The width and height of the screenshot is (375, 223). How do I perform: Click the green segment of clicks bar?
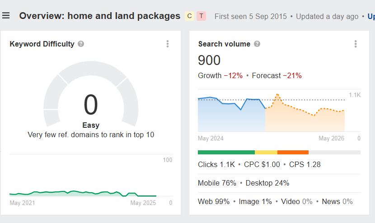pos(226,153)
